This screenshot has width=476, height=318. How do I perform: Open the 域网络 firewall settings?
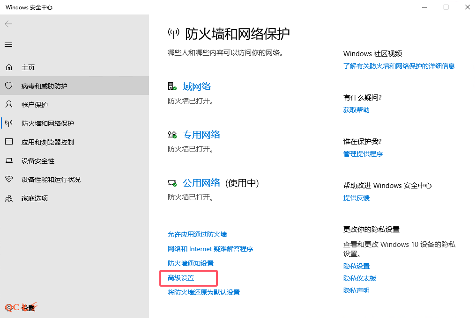click(x=196, y=87)
